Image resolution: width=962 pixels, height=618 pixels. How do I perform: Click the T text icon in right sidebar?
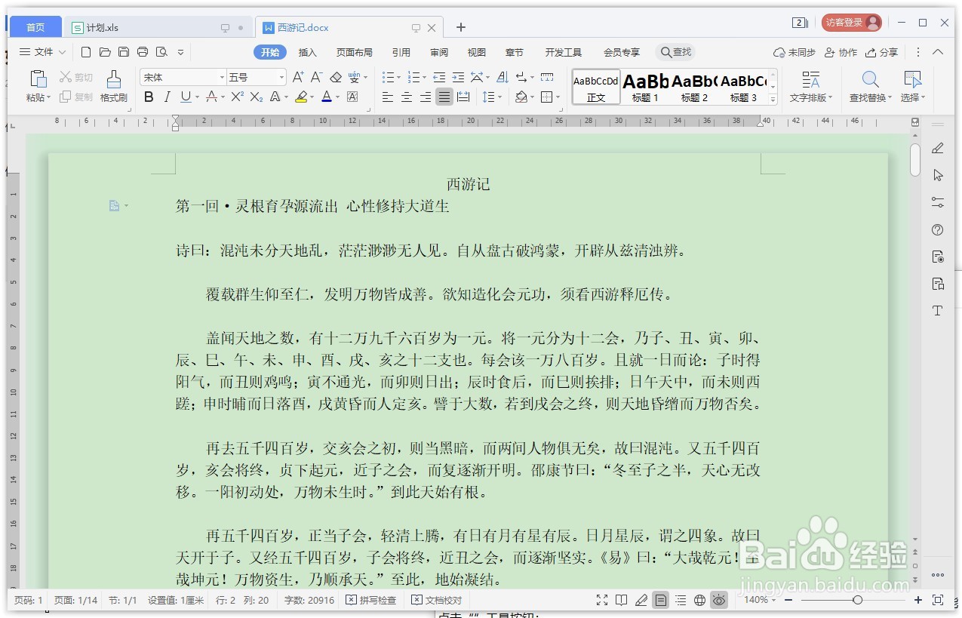[938, 311]
